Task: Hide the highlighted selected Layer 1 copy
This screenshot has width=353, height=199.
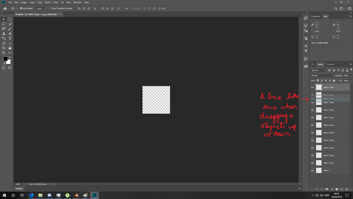Action: click(x=312, y=87)
